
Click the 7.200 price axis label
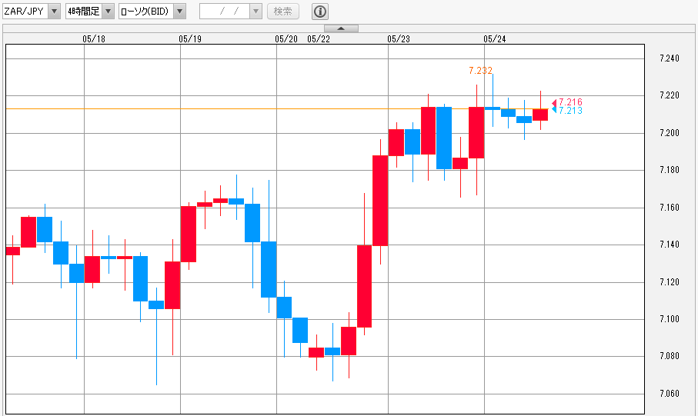670,132
